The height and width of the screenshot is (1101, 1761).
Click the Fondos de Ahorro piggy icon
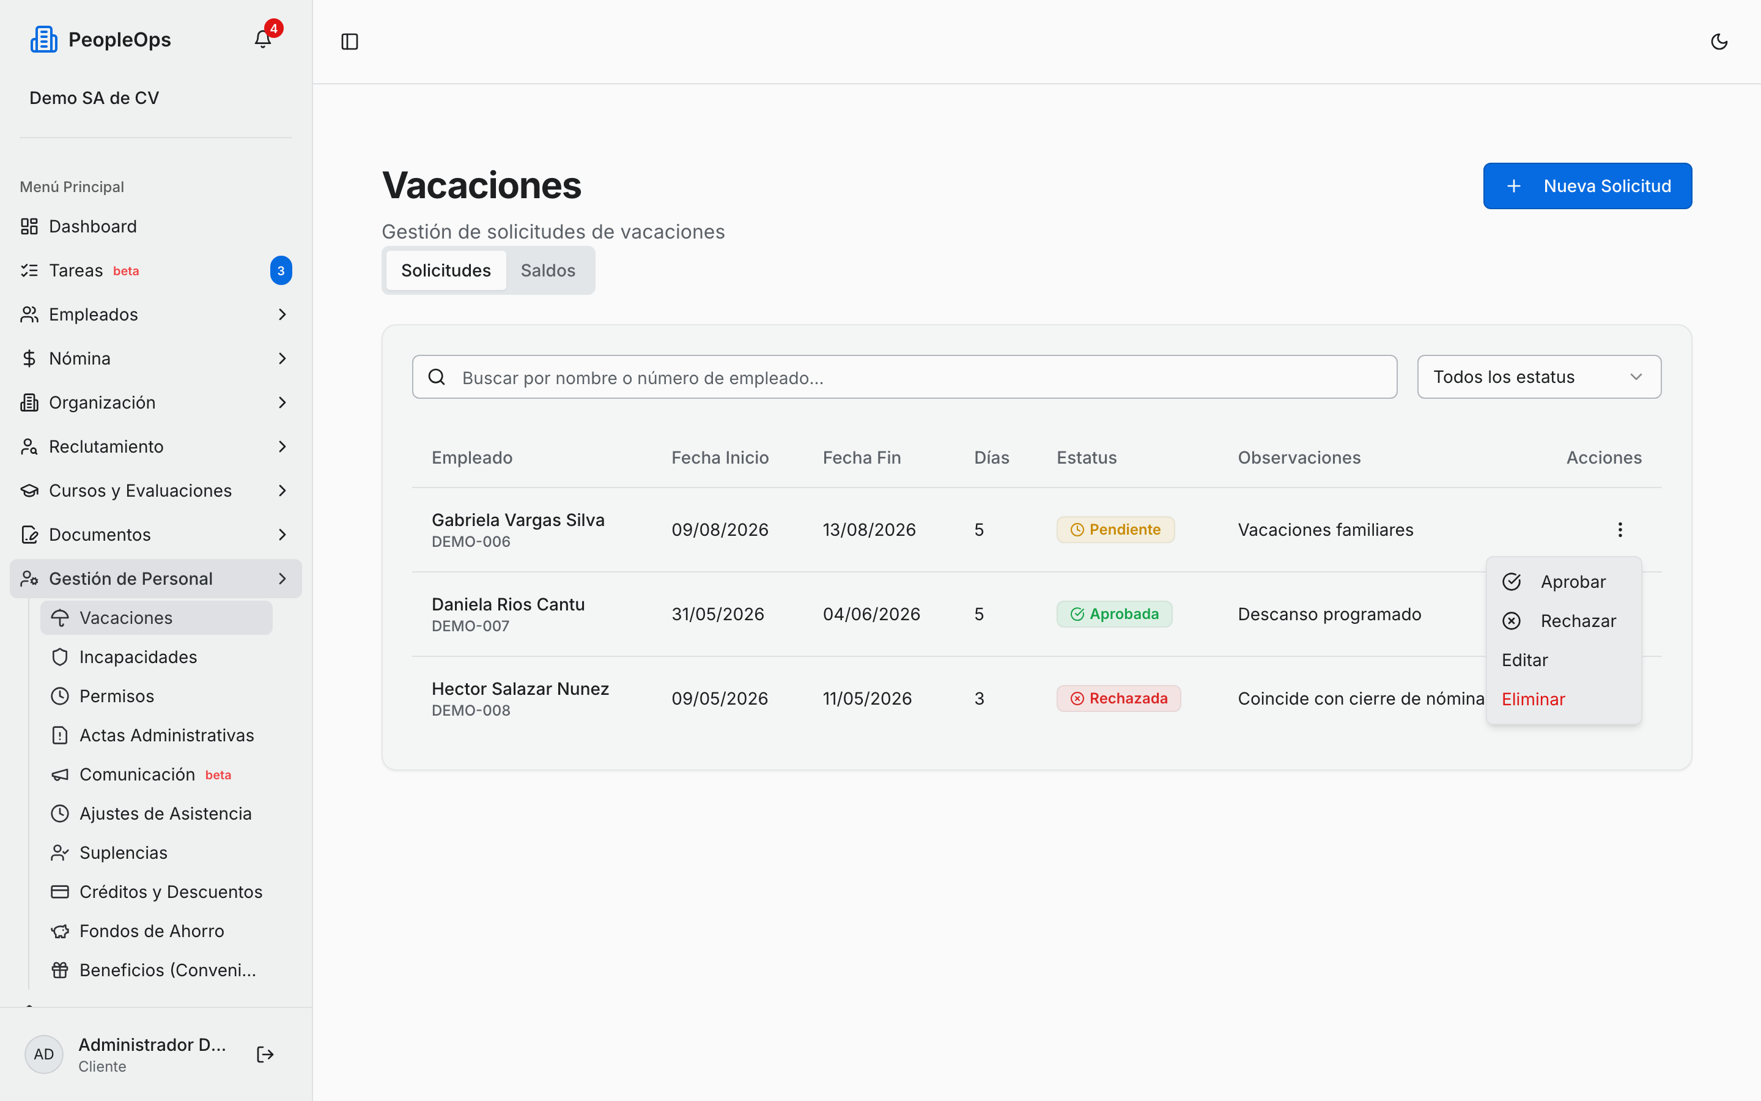(x=60, y=932)
